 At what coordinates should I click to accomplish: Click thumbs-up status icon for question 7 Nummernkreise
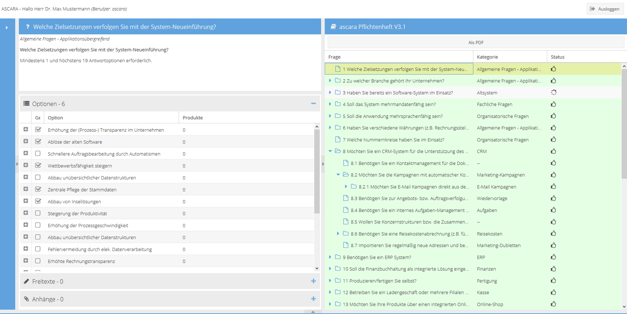click(x=553, y=140)
